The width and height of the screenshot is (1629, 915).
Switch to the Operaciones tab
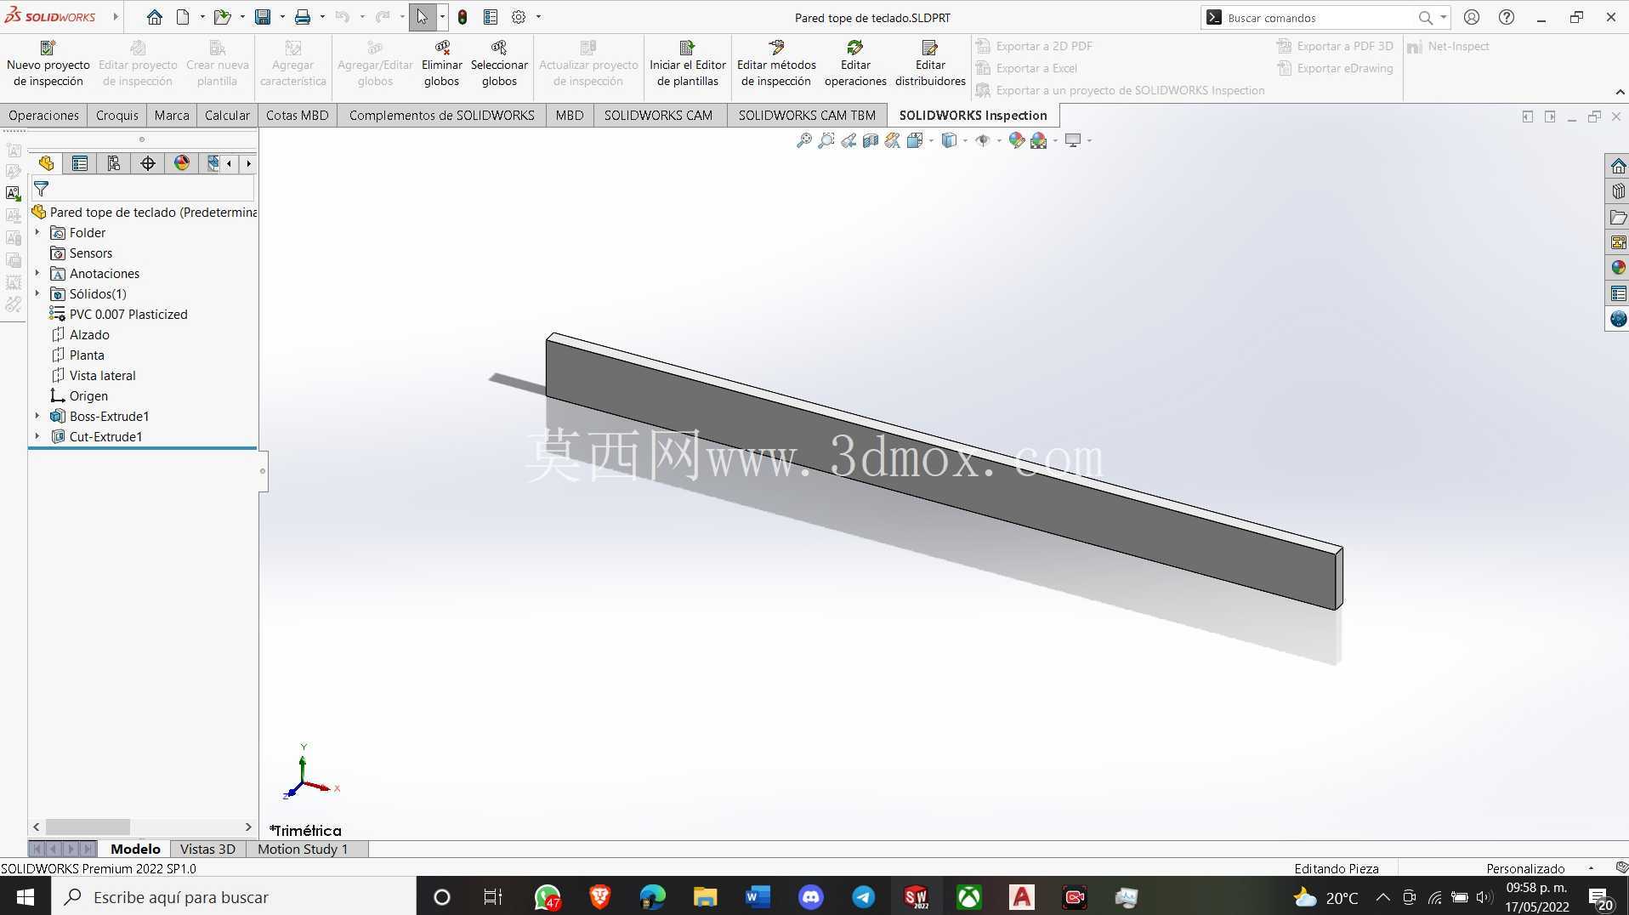[x=43, y=115]
